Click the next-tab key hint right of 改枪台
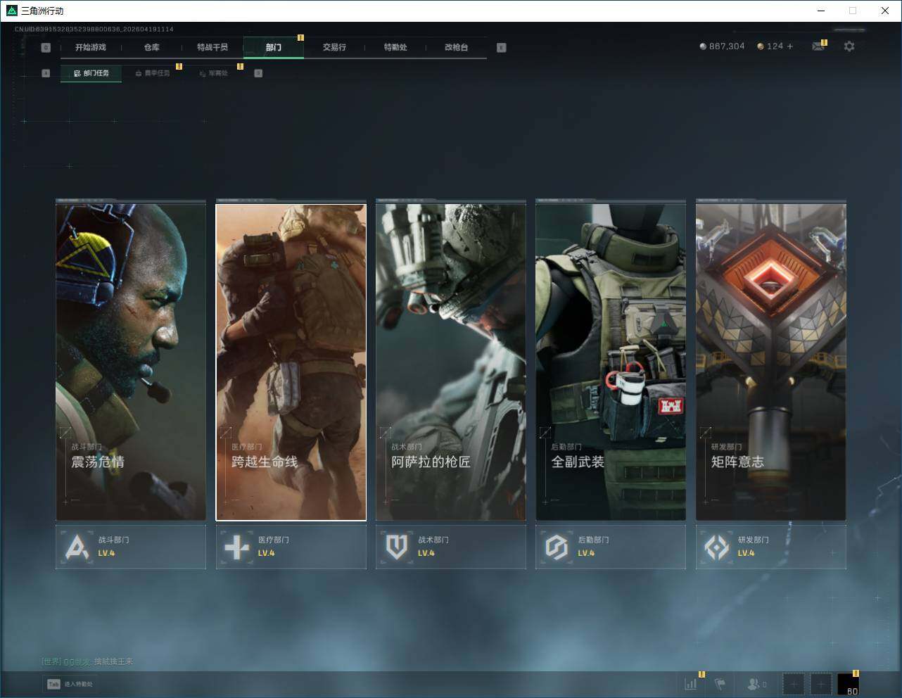This screenshot has height=698, width=902. [x=501, y=48]
